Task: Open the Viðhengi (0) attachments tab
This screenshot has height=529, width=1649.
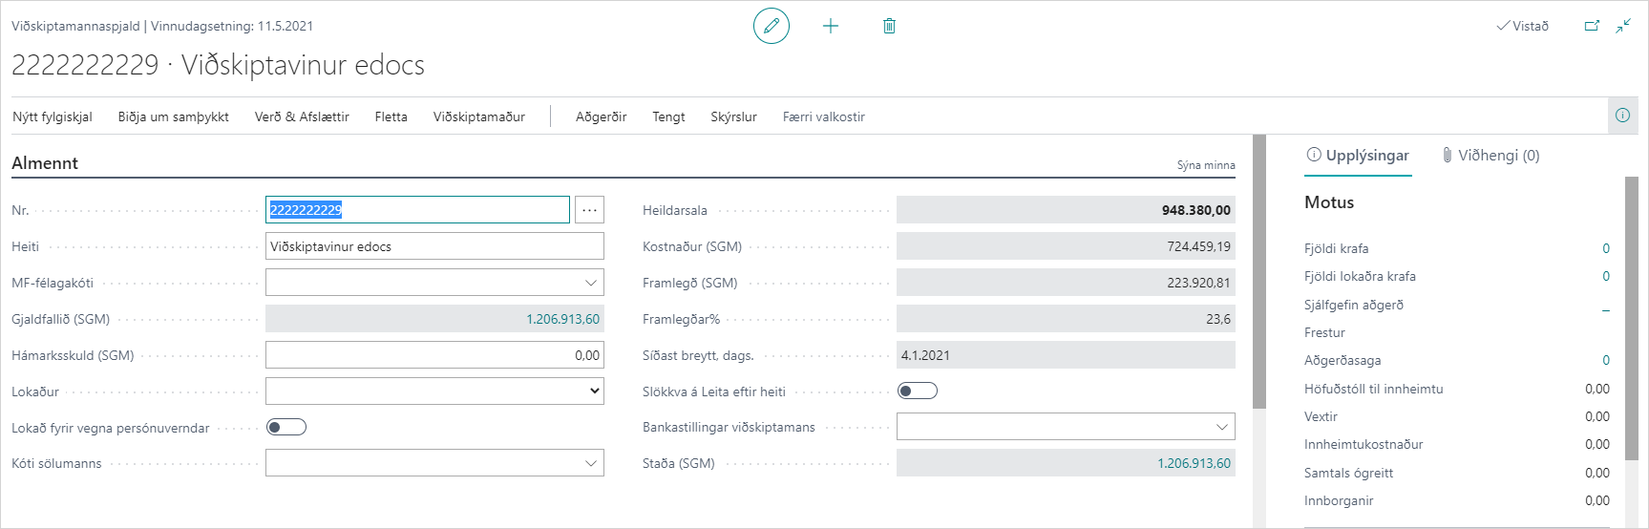Action: (x=1491, y=156)
